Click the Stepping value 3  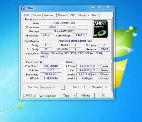click(x=104, y=45)
